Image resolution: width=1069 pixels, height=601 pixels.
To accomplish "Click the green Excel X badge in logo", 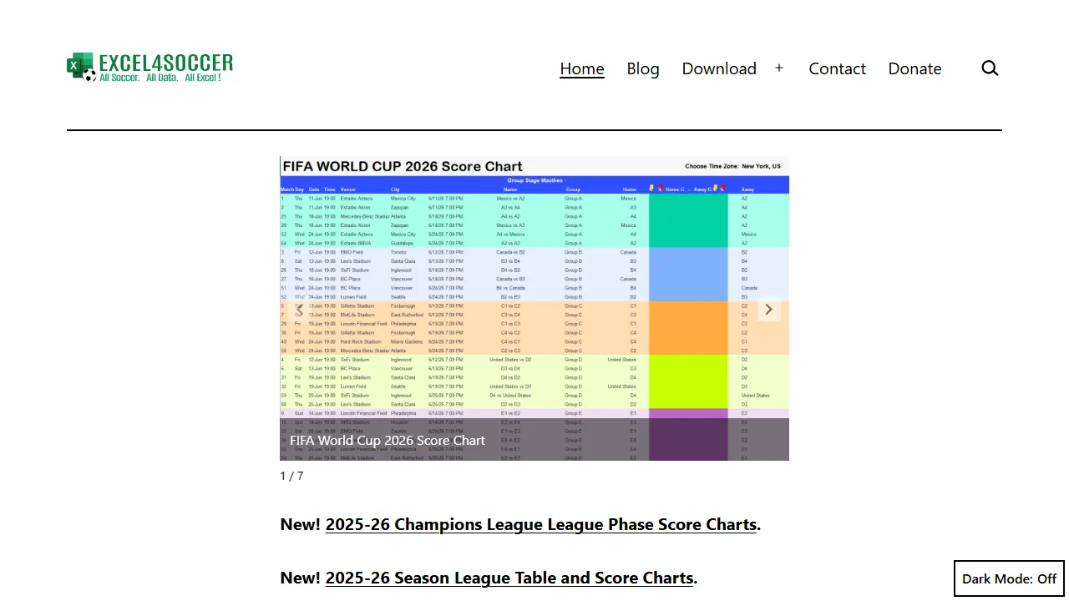I will click(x=74, y=65).
